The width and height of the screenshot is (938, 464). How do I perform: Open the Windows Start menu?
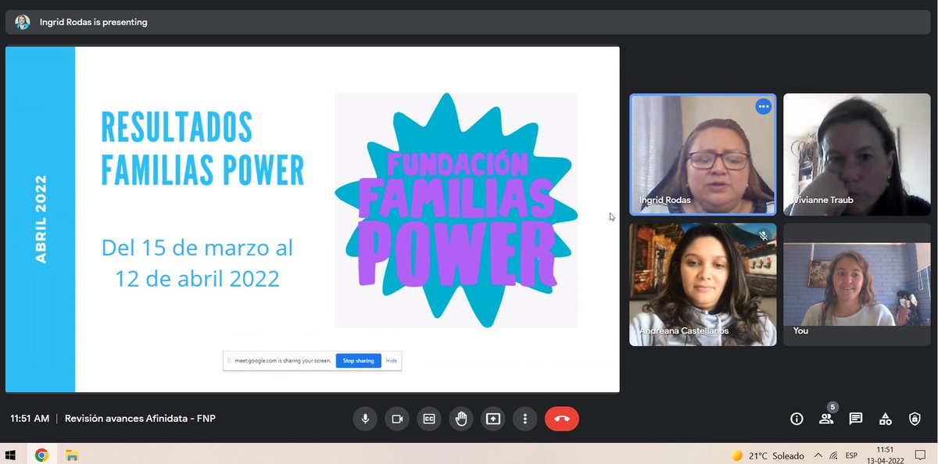[x=11, y=455]
